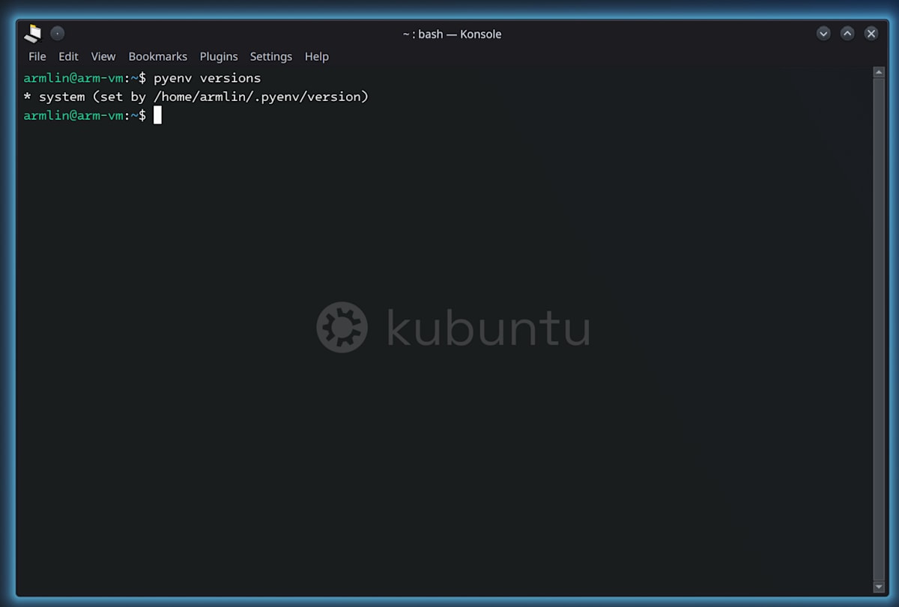Screen dimensions: 899x607
Task: Click the scrollbar up arrow
Action: tap(880, 73)
